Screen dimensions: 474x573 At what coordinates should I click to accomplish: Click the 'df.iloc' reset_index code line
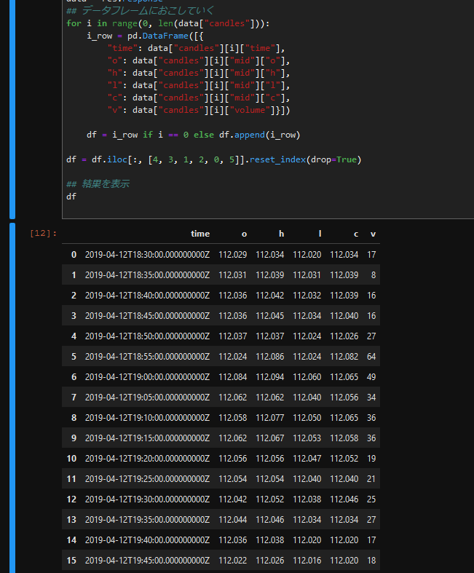(x=214, y=159)
